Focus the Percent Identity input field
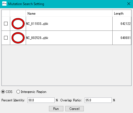Viewport: 133px width, 113px height. [41, 100]
